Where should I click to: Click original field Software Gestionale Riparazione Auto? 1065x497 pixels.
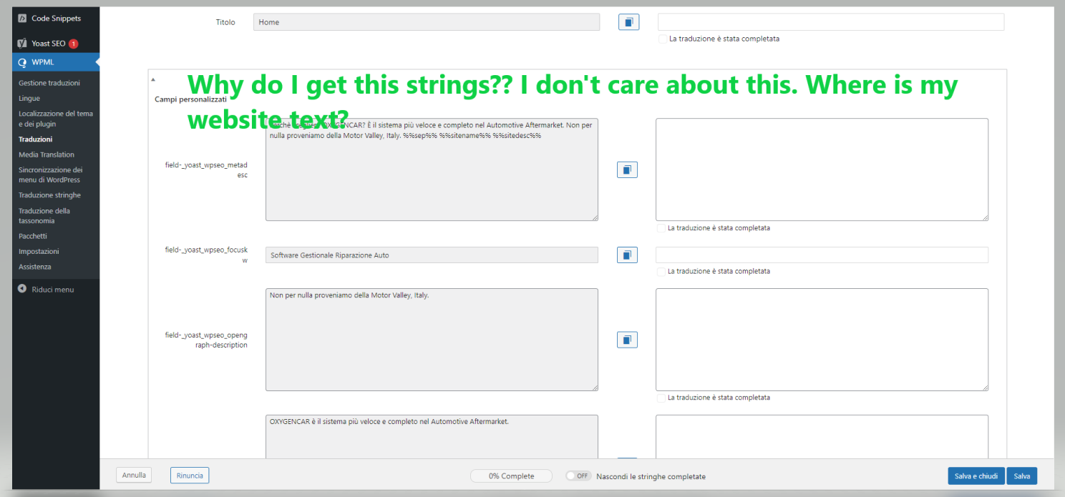pyautogui.click(x=432, y=255)
